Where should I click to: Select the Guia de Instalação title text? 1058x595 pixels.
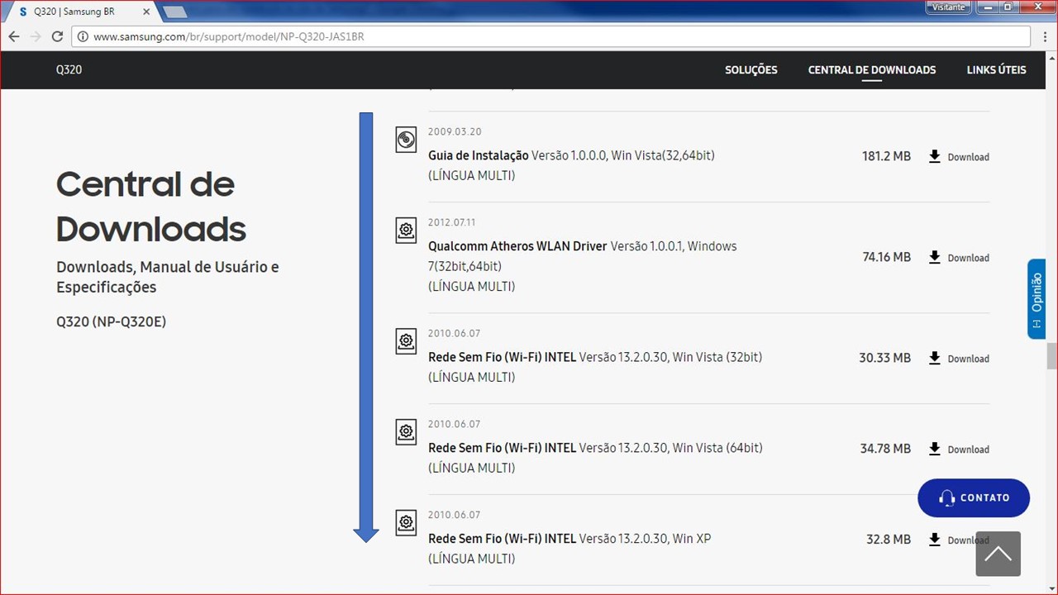click(x=478, y=155)
